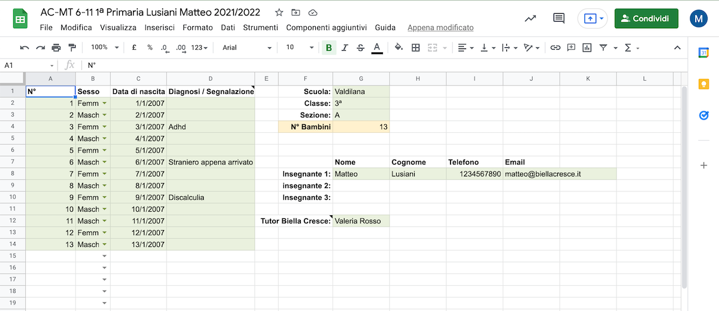Screen dimensions: 719x311
Task: Open the Dati menu
Action: pos(228,28)
